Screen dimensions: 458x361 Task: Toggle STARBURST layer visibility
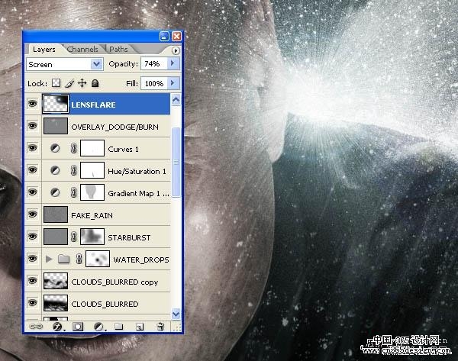[x=32, y=237]
